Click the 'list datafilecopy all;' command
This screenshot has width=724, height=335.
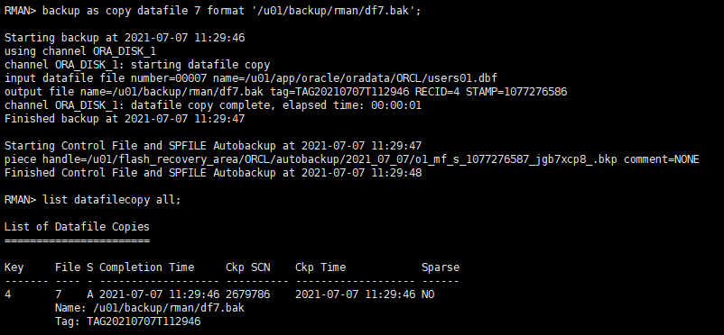(x=112, y=200)
